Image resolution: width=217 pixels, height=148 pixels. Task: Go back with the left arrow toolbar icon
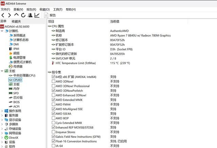3,15
